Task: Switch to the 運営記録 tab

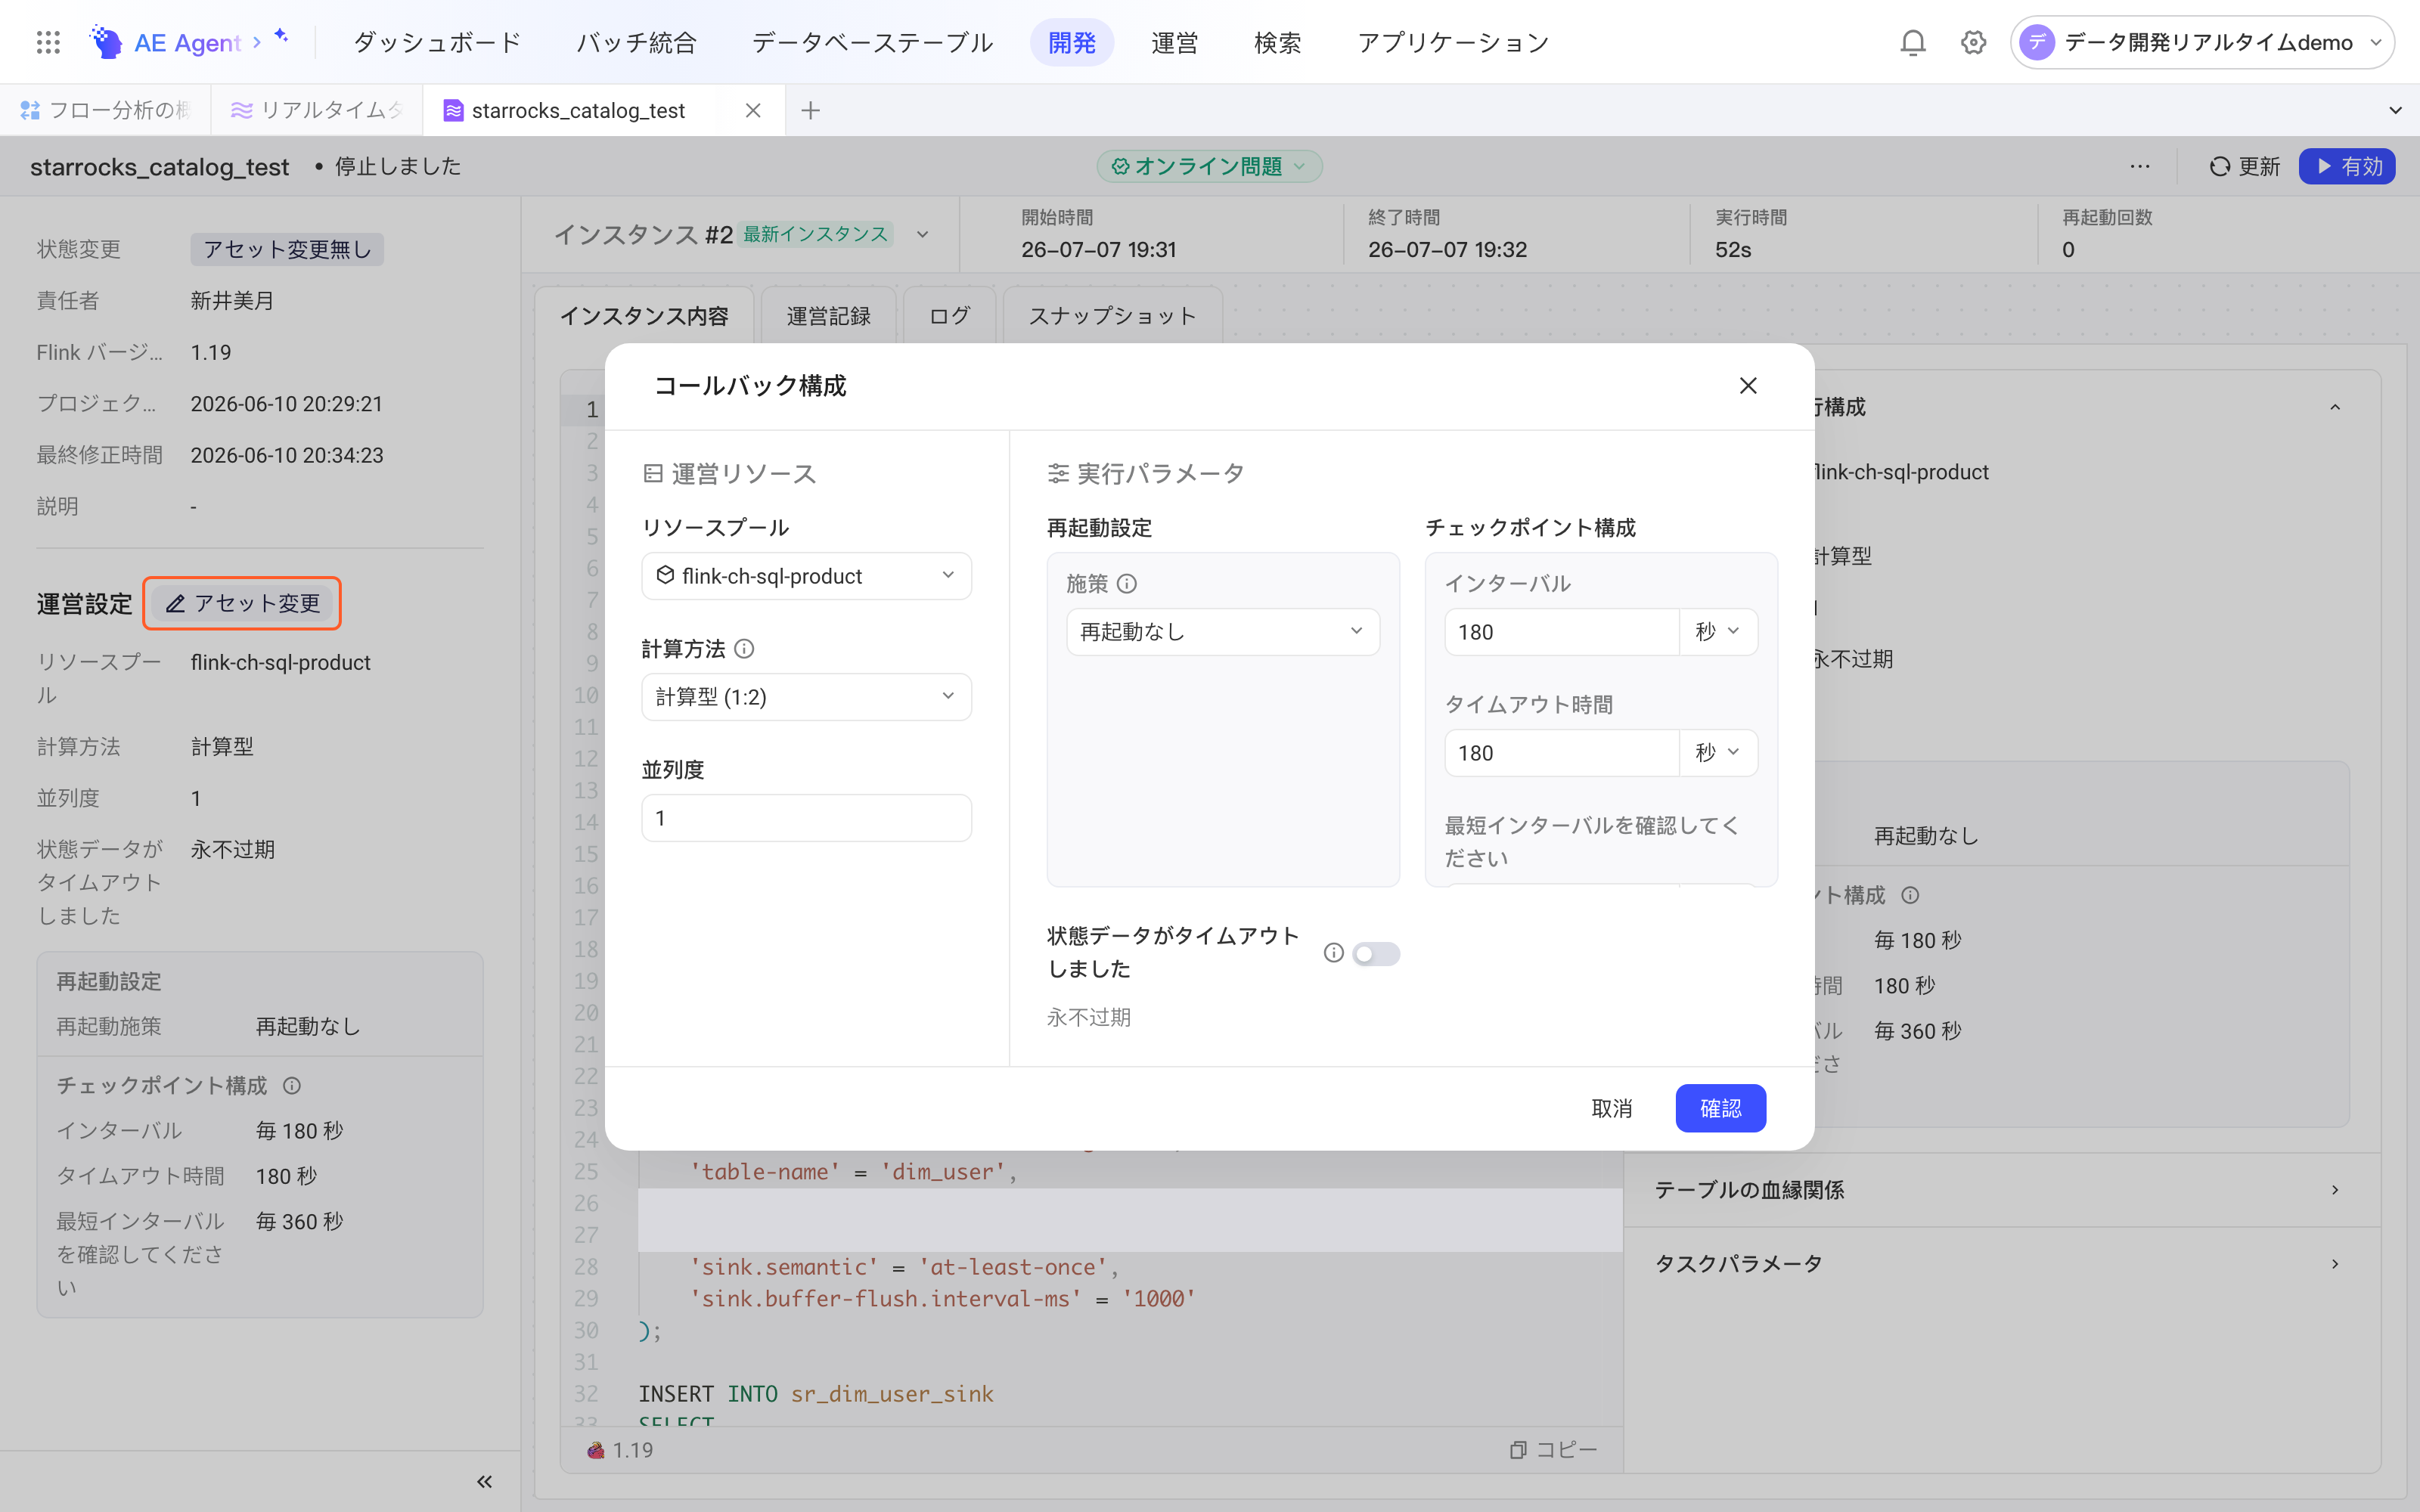Action: click(x=828, y=316)
